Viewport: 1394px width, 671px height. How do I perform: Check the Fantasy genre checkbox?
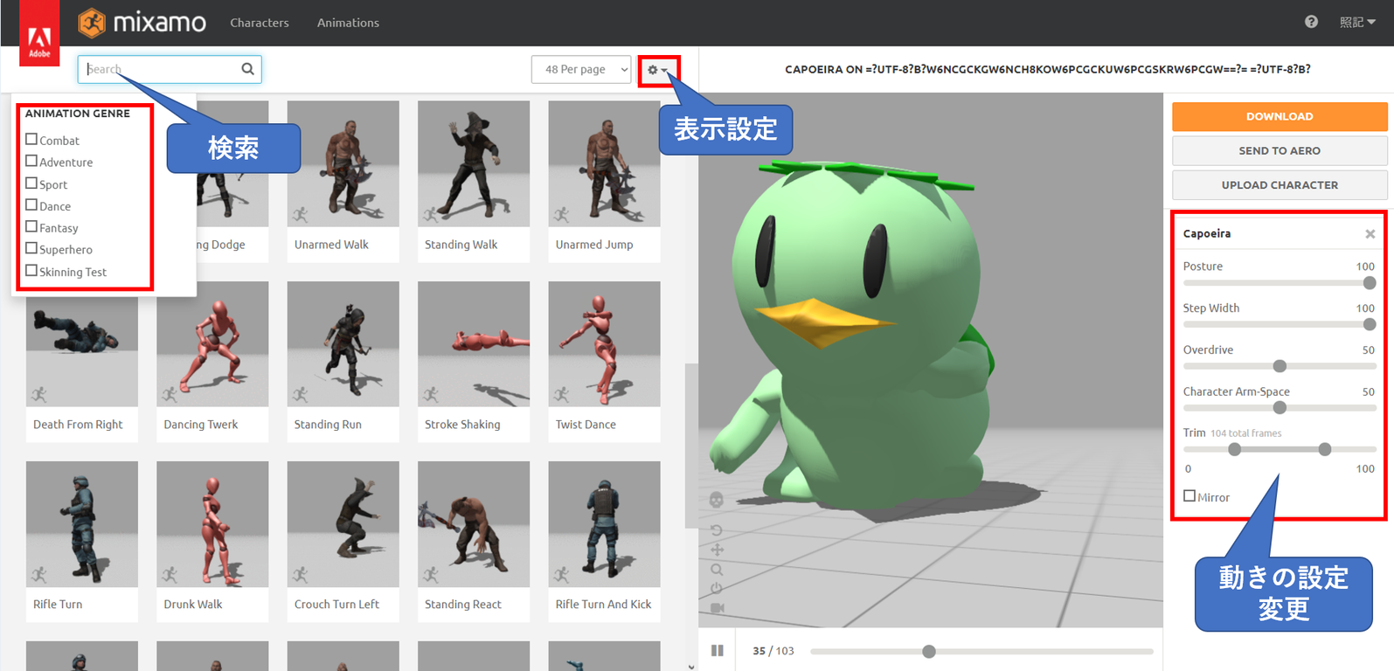(x=31, y=227)
